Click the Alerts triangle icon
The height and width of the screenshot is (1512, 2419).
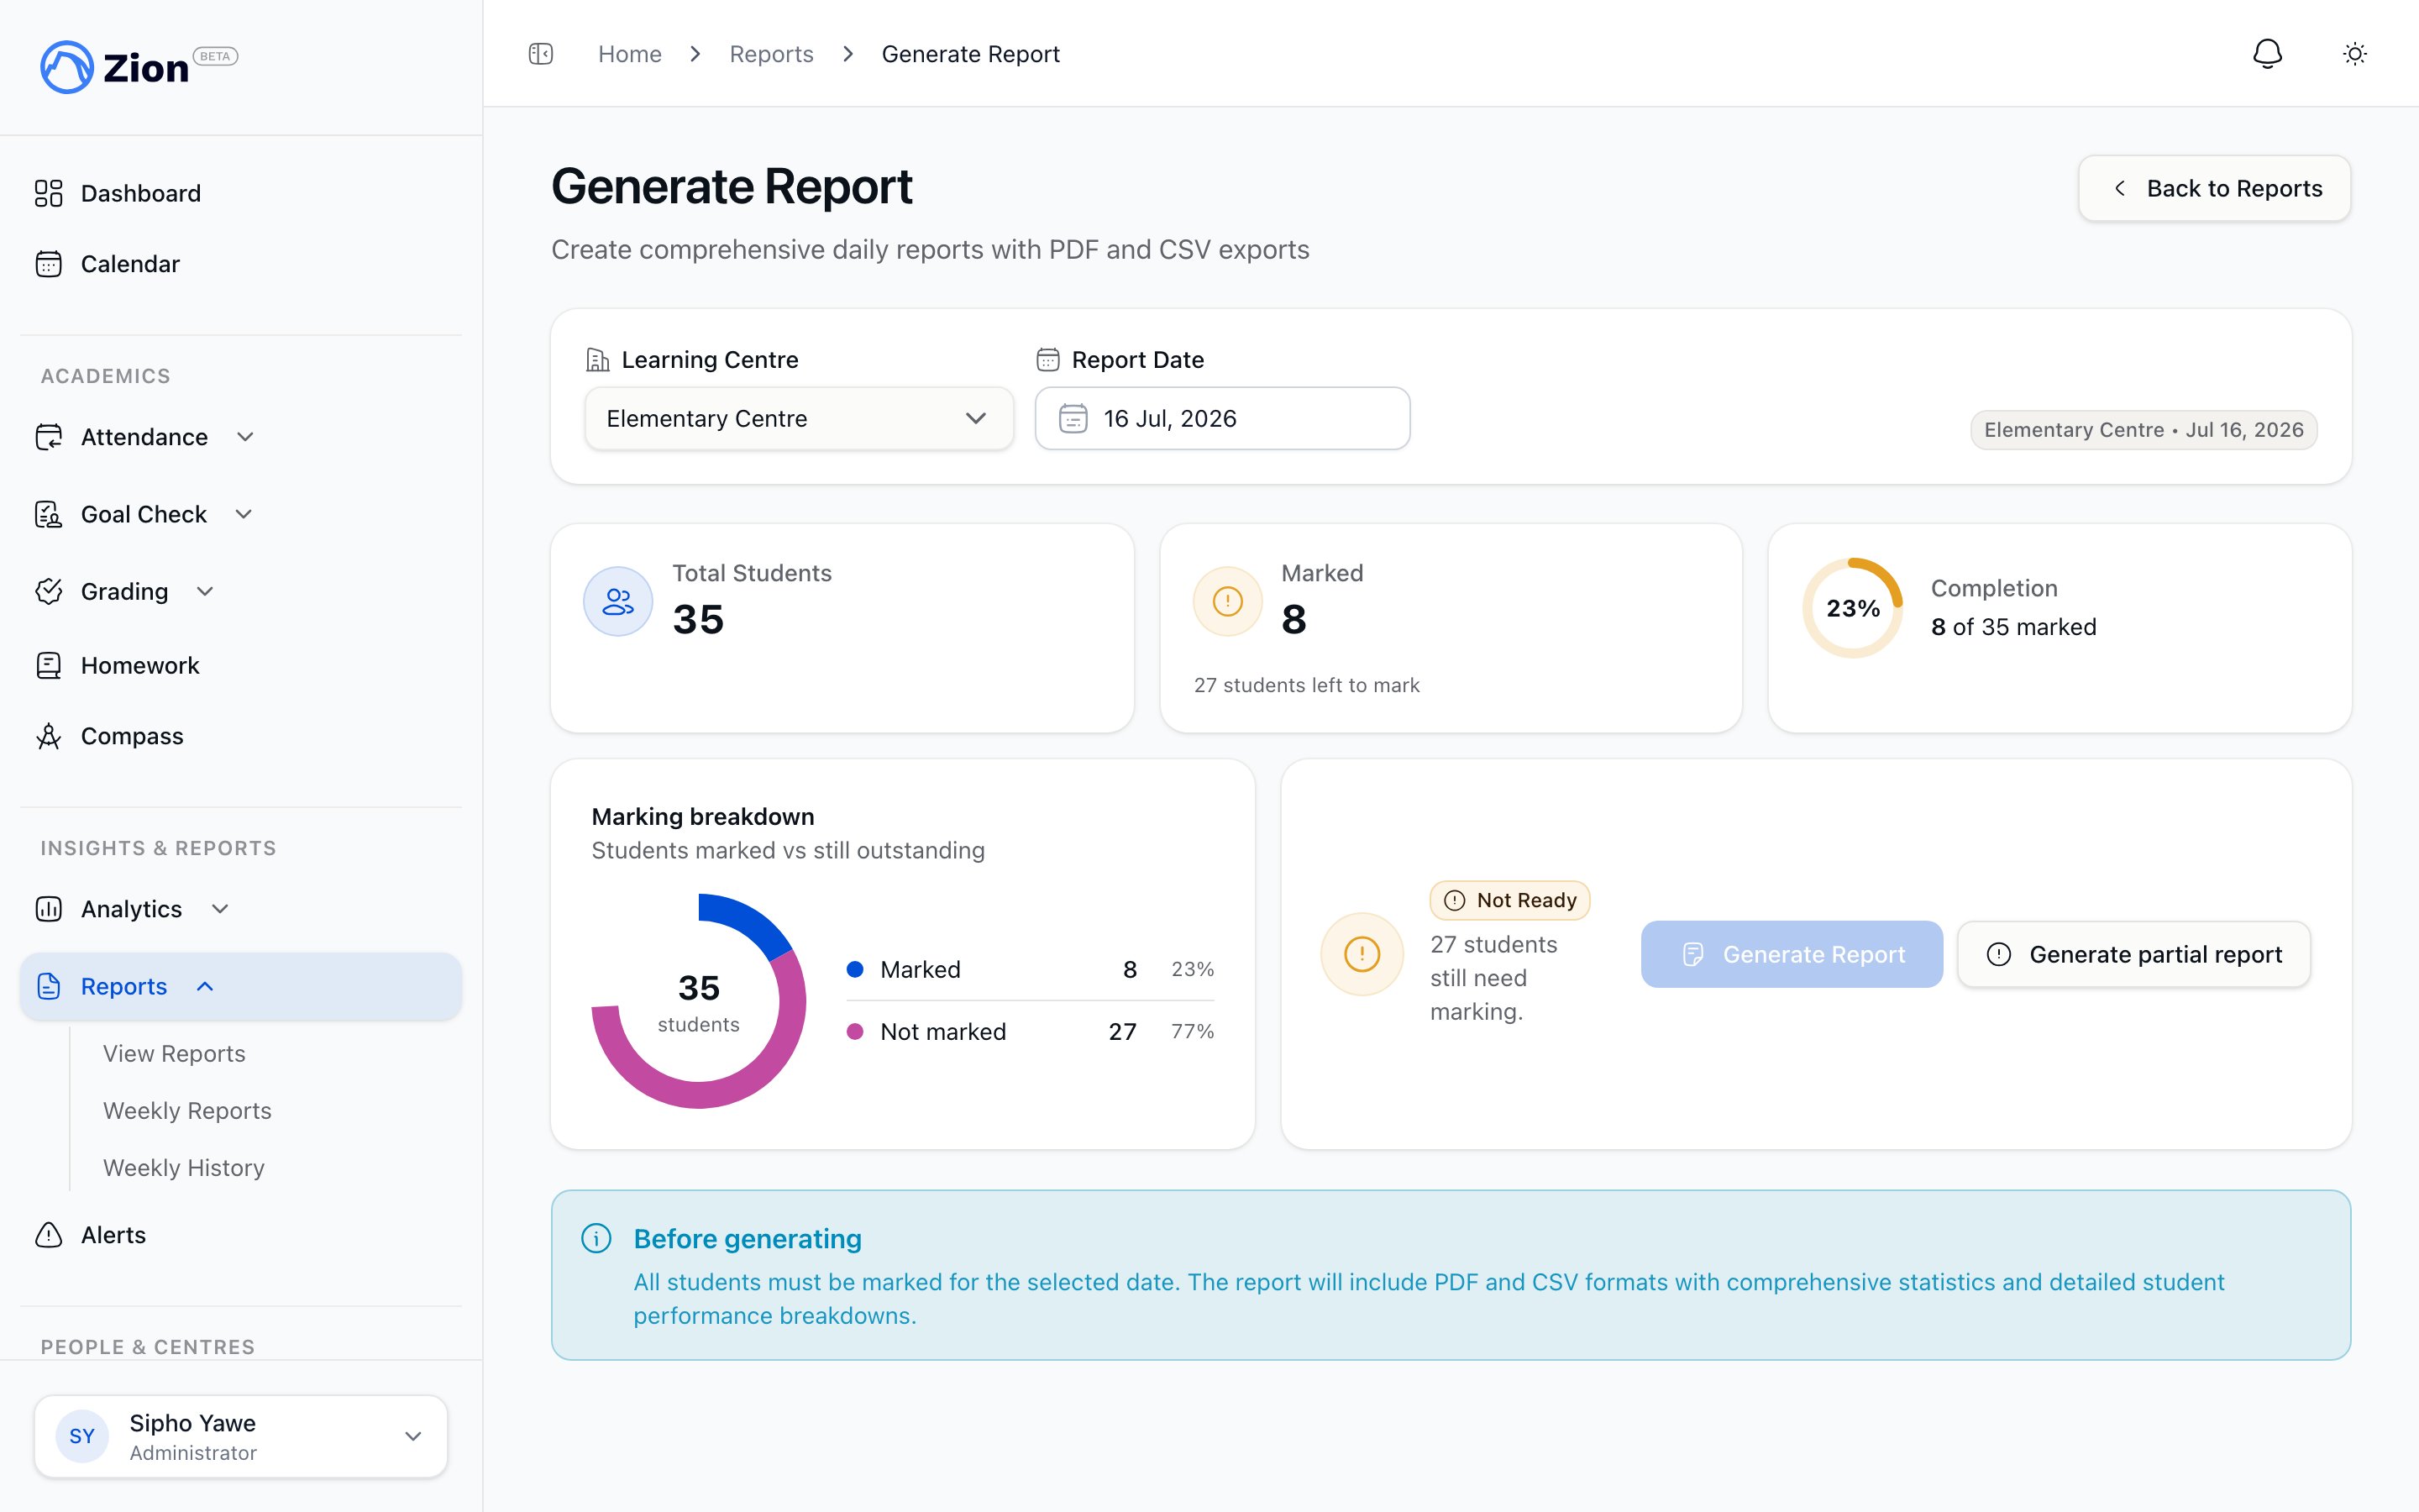tap(48, 1235)
